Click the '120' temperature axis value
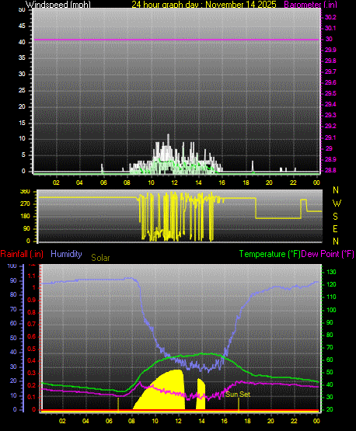 [x=331, y=284]
